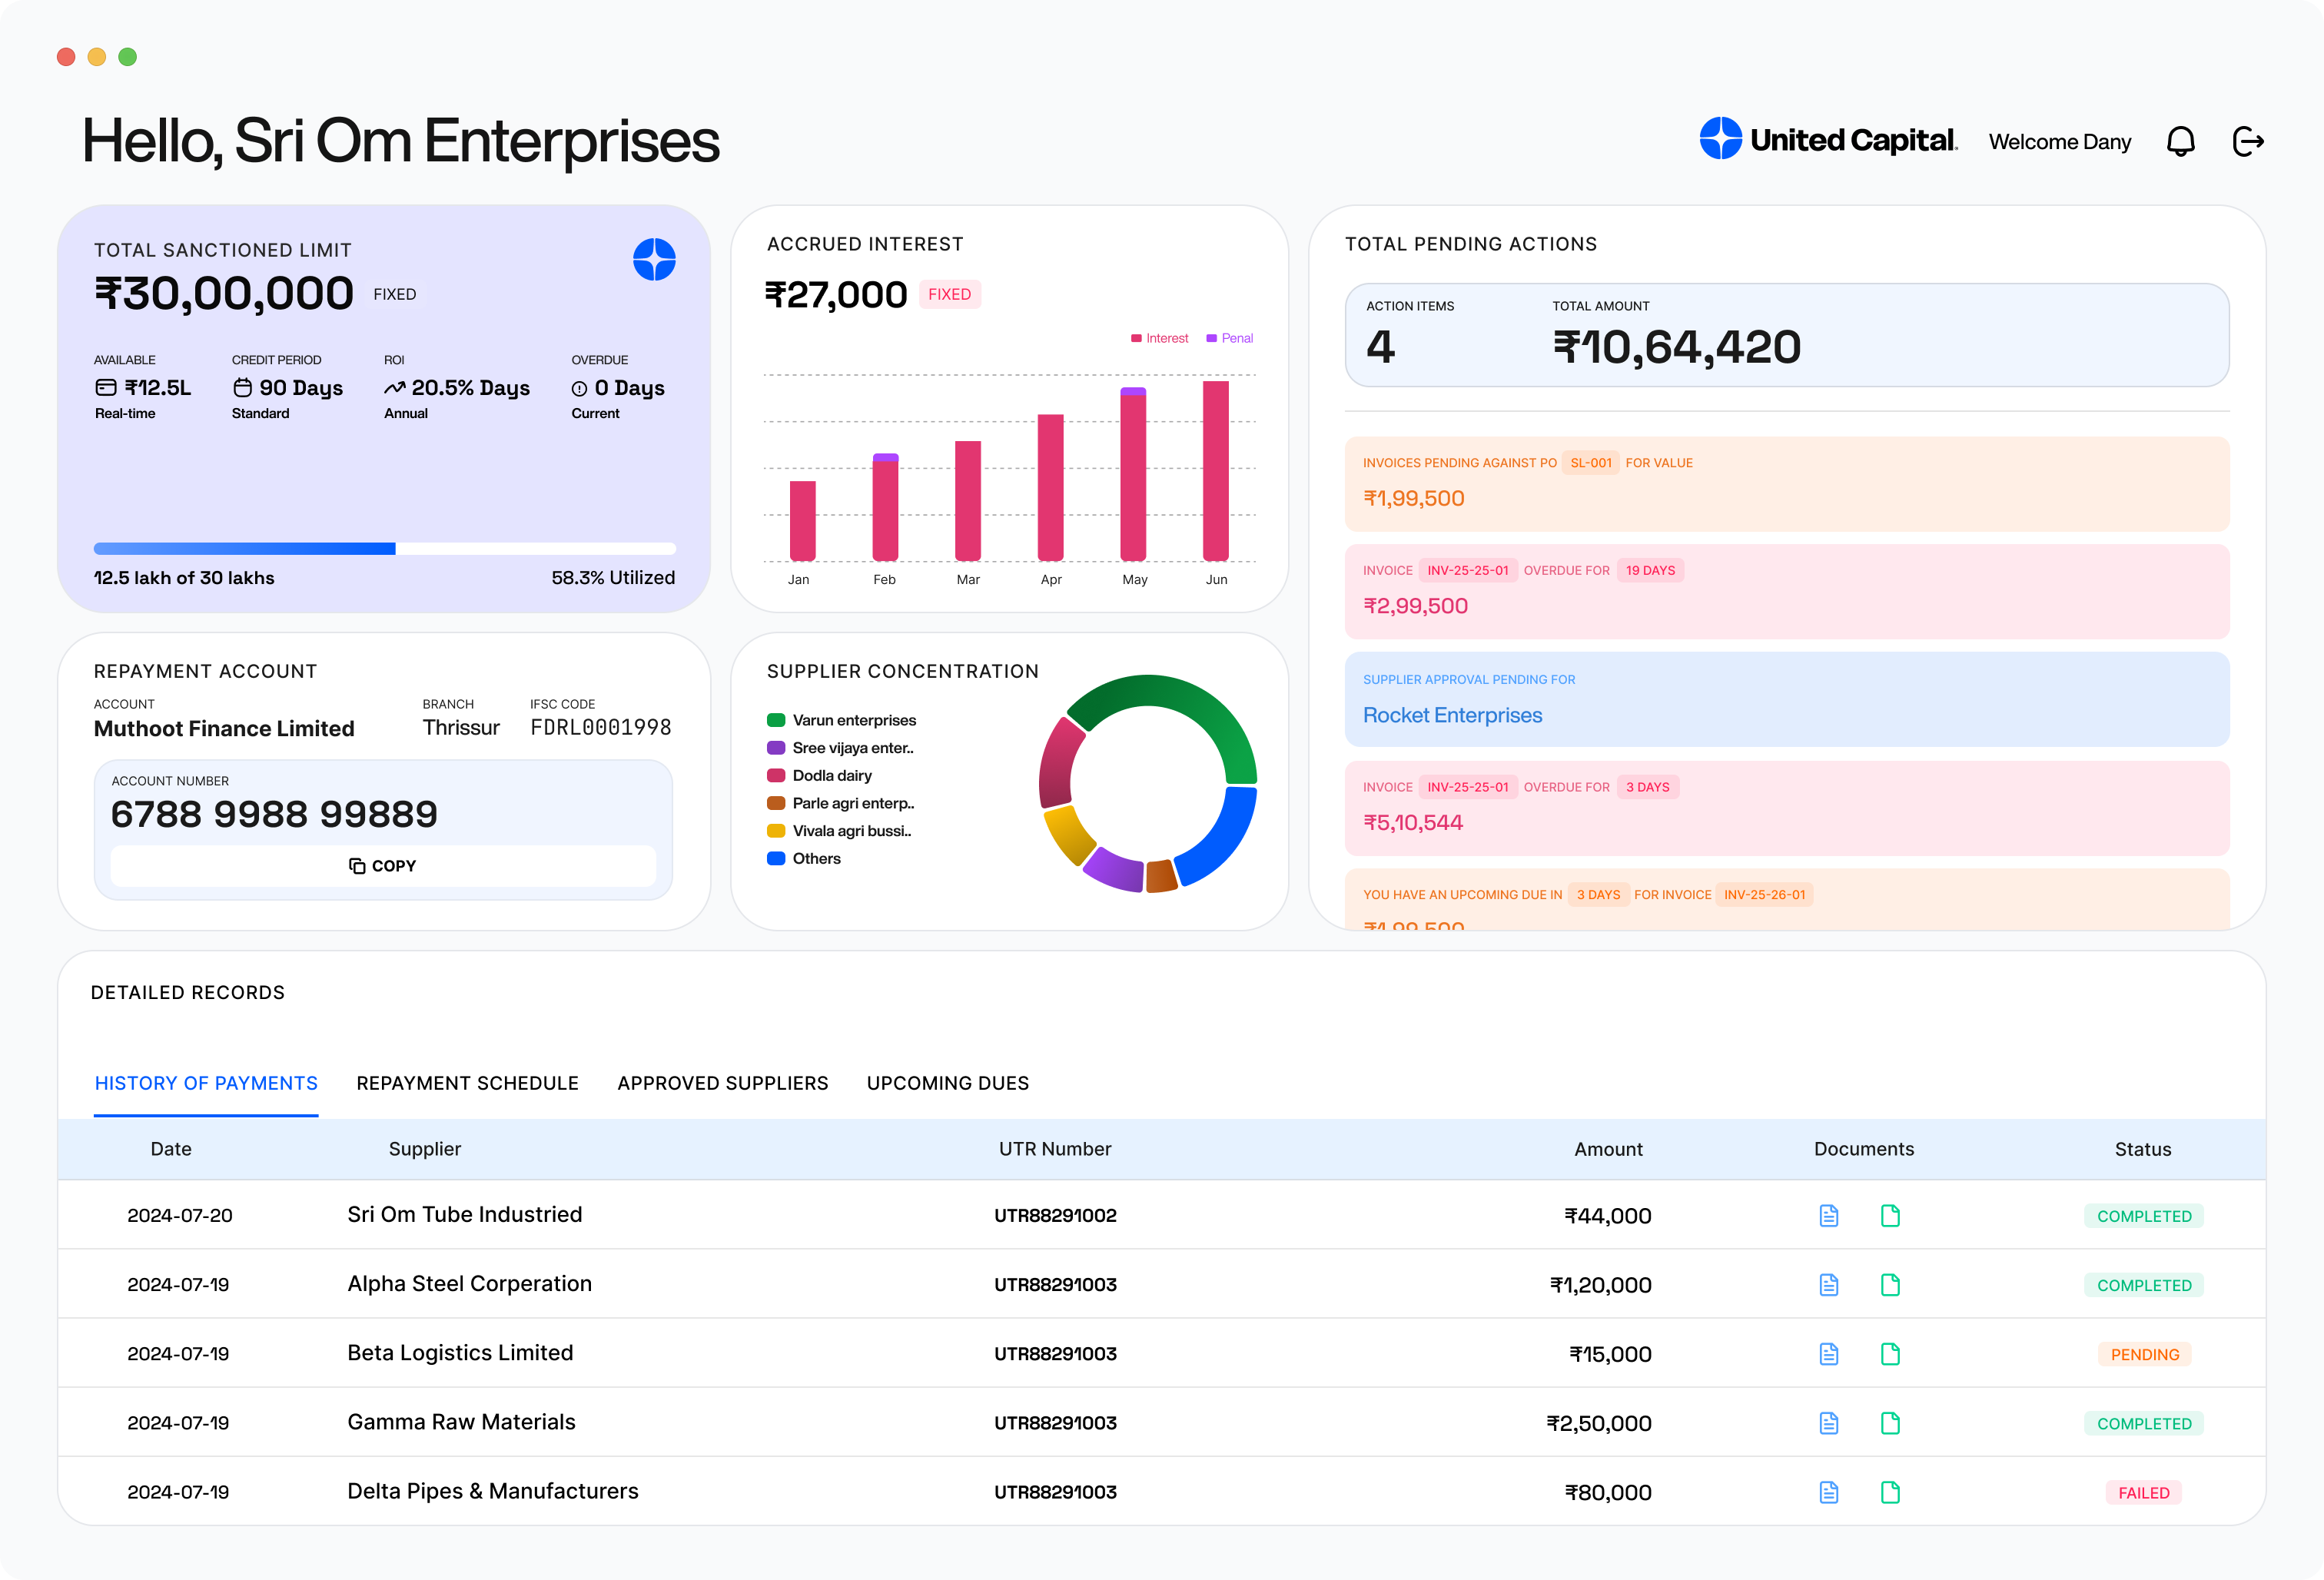This screenshot has width=2324, height=1580.
Task: Copy the account number with COPY button
Action: point(383,866)
